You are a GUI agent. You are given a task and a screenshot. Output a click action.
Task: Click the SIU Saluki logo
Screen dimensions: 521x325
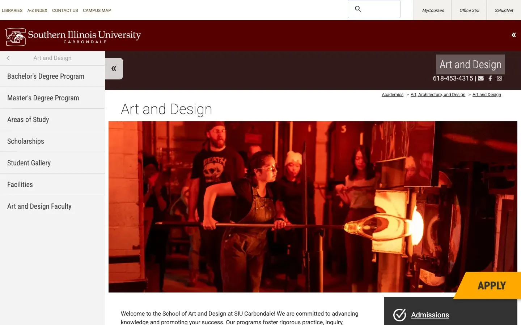coord(16,37)
